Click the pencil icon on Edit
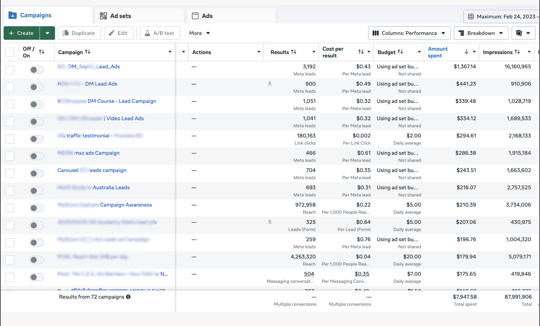The width and height of the screenshot is (540, 326). click(x=112, y=33)
